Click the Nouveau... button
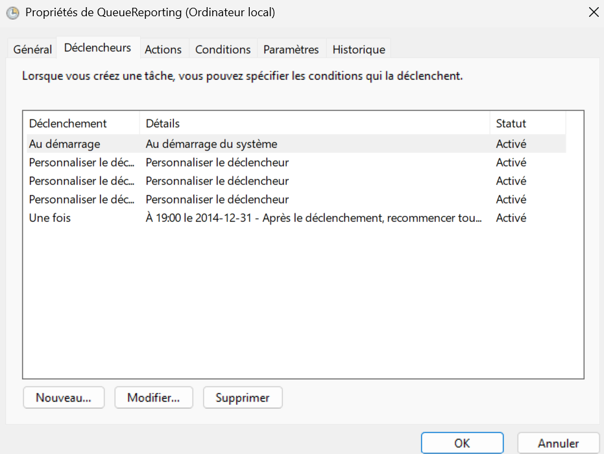The height and width of the screenshot is (454, 604). tap(63, 398)
